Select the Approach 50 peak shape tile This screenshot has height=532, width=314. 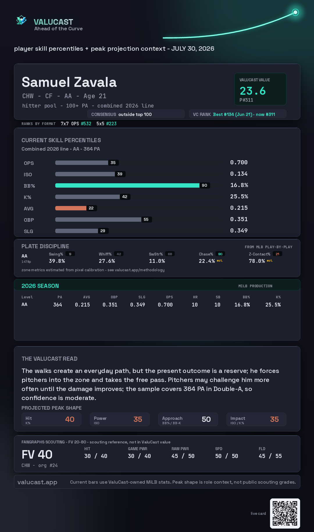(188, 419)
